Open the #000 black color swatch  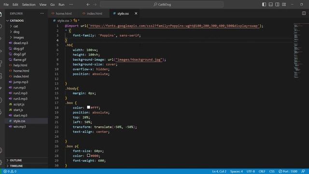[88, 156]
